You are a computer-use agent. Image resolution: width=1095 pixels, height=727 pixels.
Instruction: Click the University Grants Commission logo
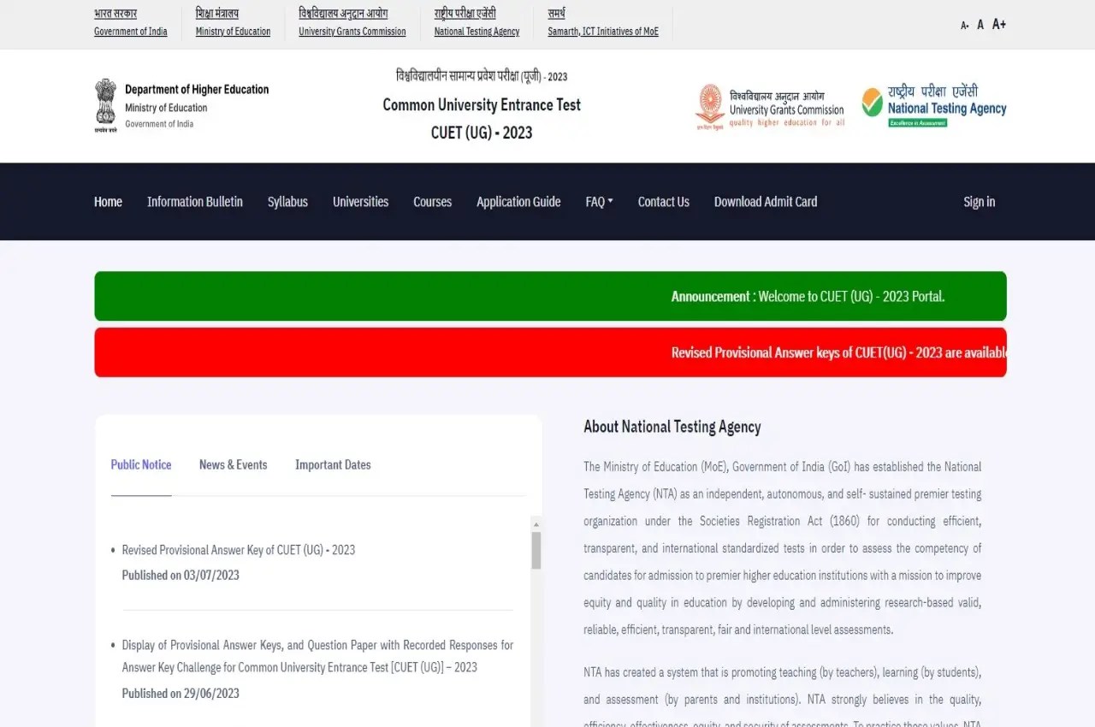(x=770, y=106)
